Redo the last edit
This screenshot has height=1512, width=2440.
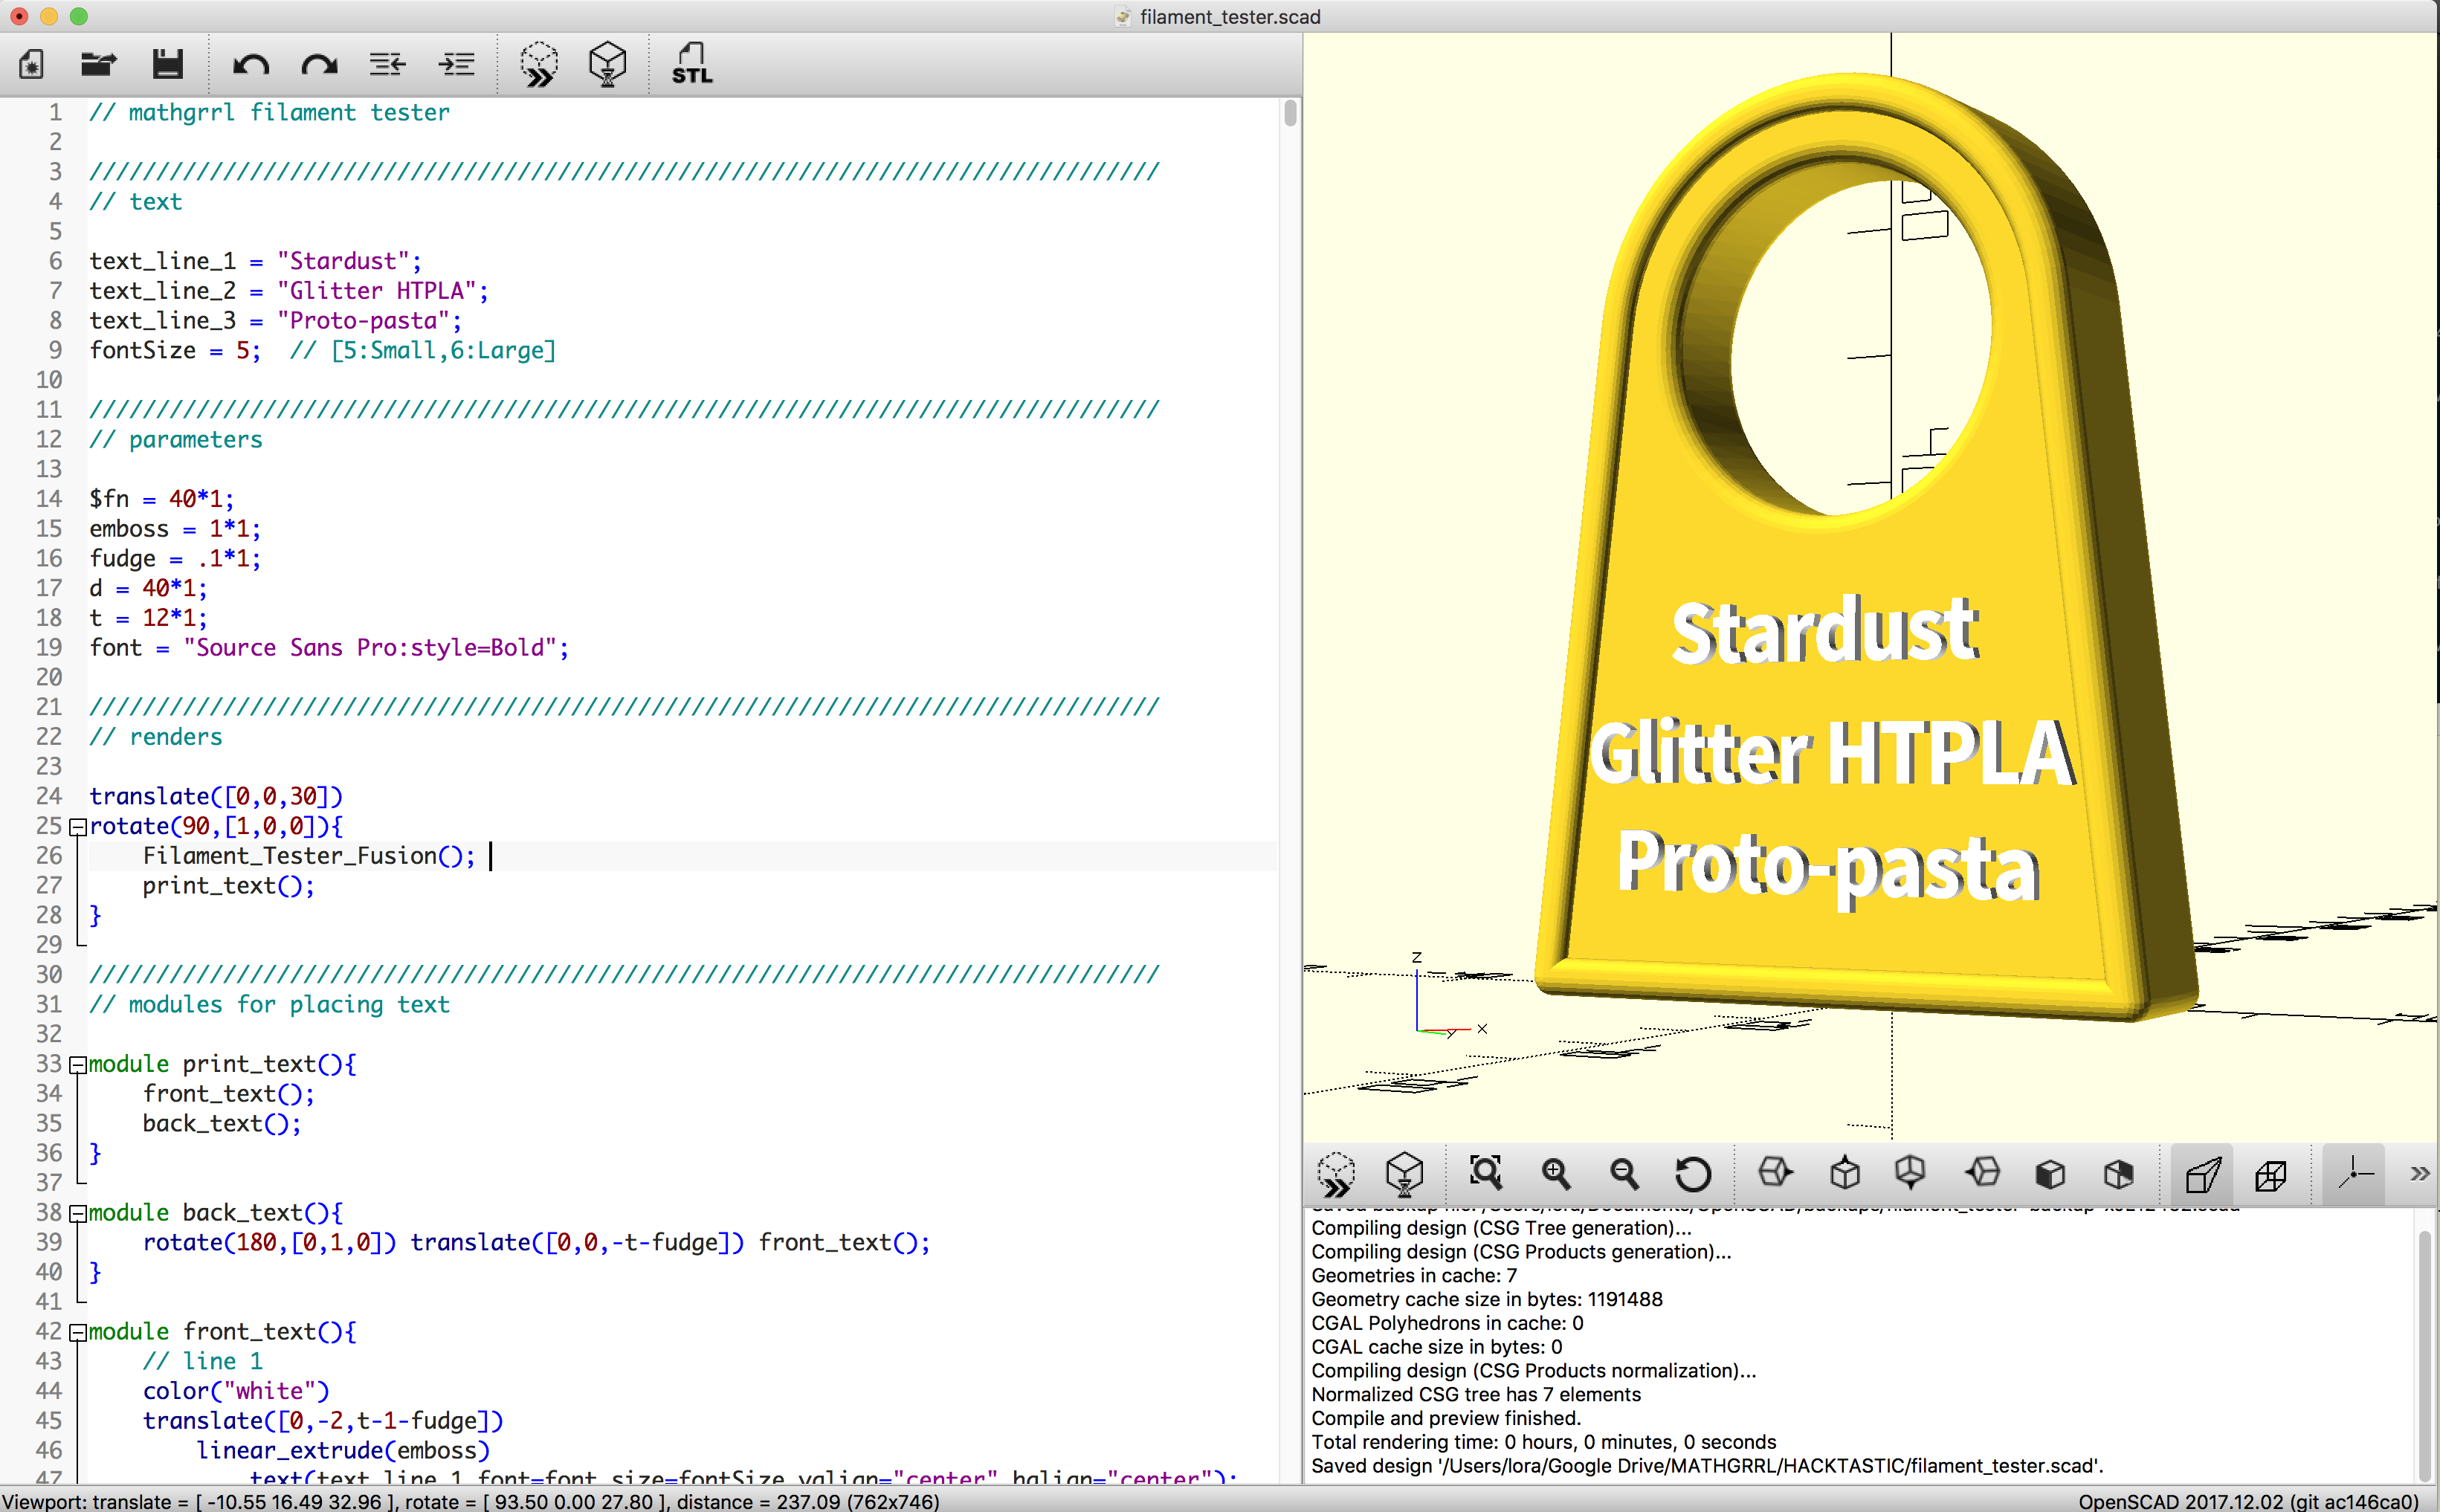319,65
